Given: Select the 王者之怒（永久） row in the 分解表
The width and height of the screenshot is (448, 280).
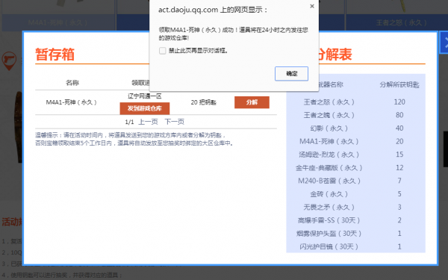Looking at the screenshot, I should coord(355,102).
